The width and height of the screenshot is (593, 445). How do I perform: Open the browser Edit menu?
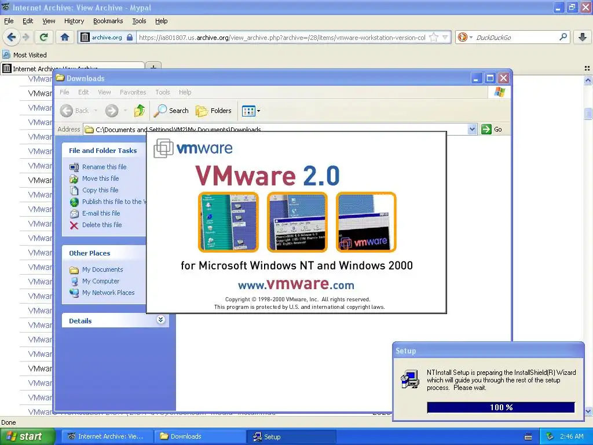click(x=28, y=21)
